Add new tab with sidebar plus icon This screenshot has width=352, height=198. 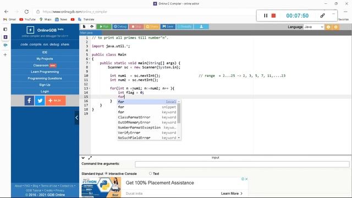click(x=5, y=54)
